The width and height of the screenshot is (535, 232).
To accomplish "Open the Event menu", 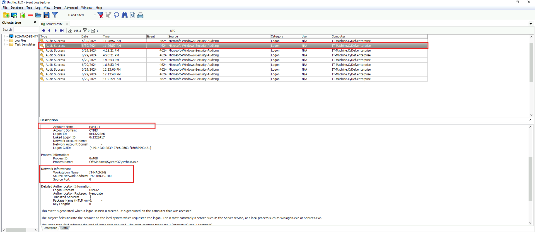I will [x=57, y=8].
